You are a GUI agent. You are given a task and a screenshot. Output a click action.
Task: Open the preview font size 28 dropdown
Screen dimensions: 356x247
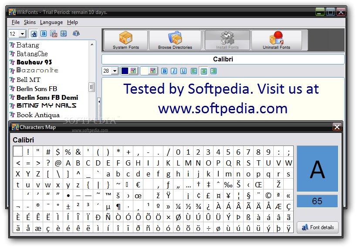pyautogui.click(x=115, y=71)
